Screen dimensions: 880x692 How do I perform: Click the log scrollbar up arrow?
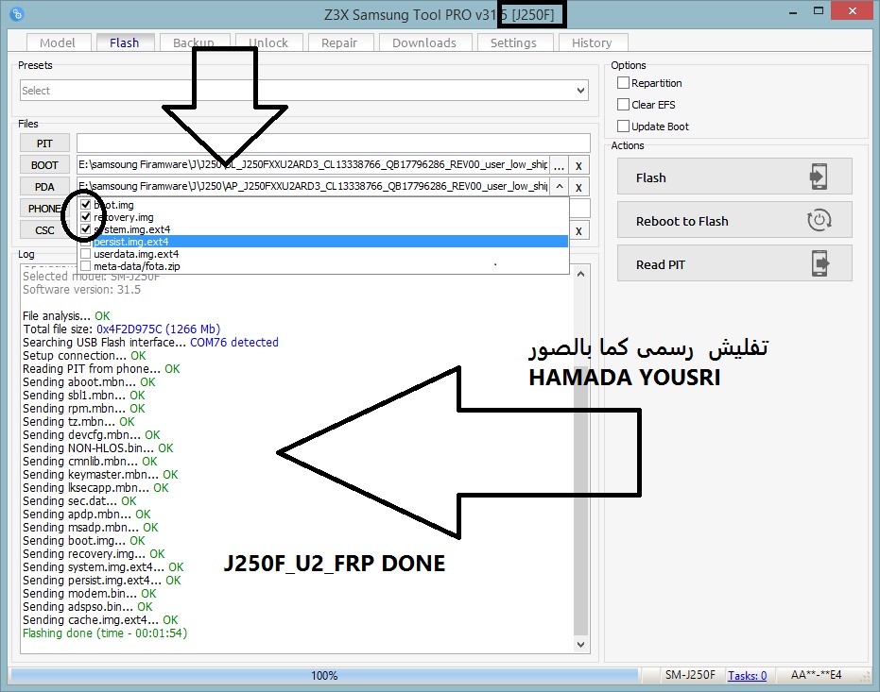point(581,274)
